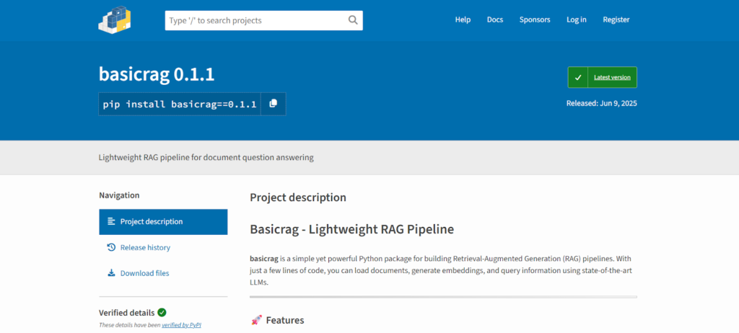Click the Release history clock icon
The height and width of the screenshot is (333, 739).
point(111,247)
